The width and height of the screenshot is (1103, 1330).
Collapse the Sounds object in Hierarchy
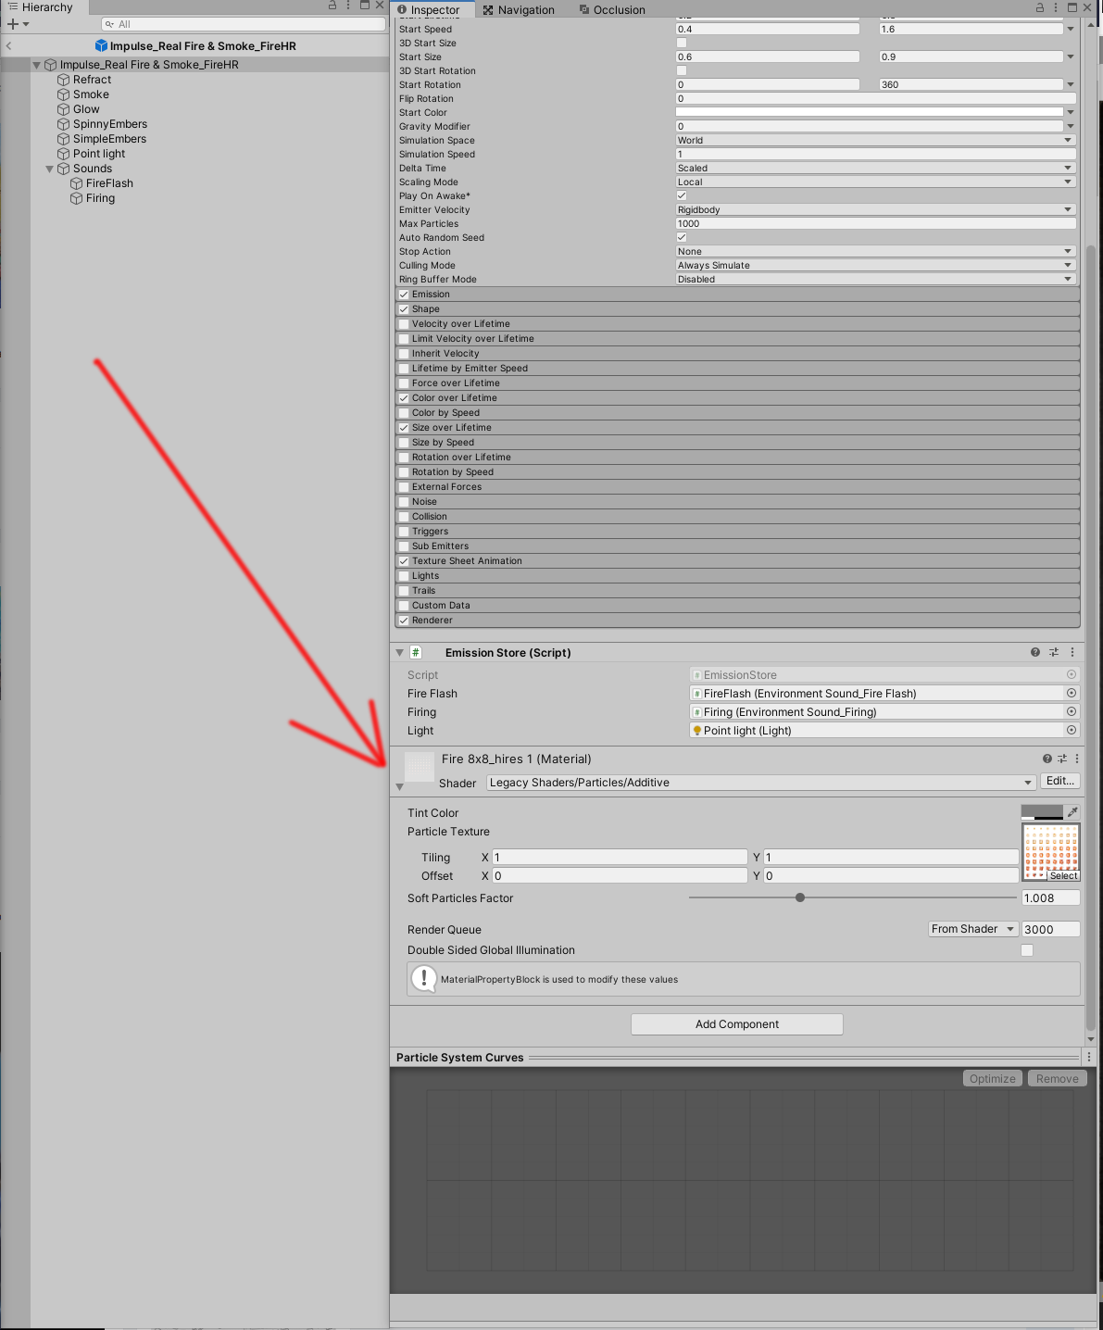(50, 169)
